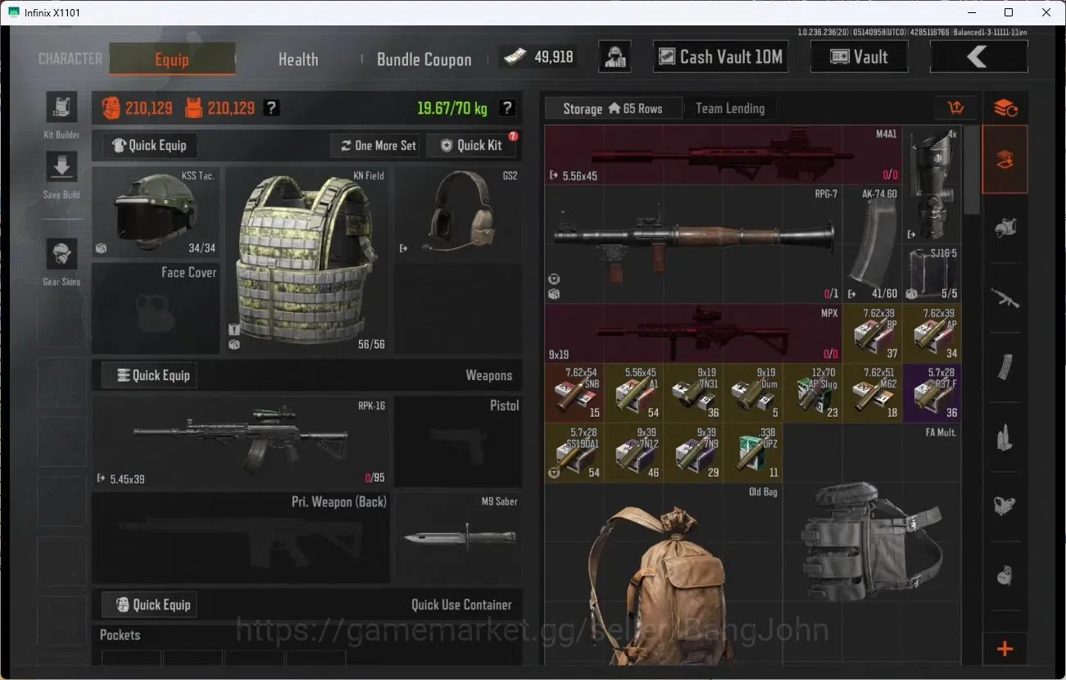Screen dimensions: 1066x680
Task: Open the Quick Kit button
Action: pyautogui.click(x=471, y=145)
